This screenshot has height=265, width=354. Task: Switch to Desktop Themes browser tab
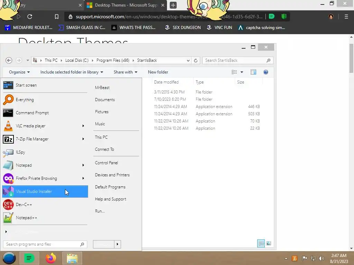tap(125, 5)
